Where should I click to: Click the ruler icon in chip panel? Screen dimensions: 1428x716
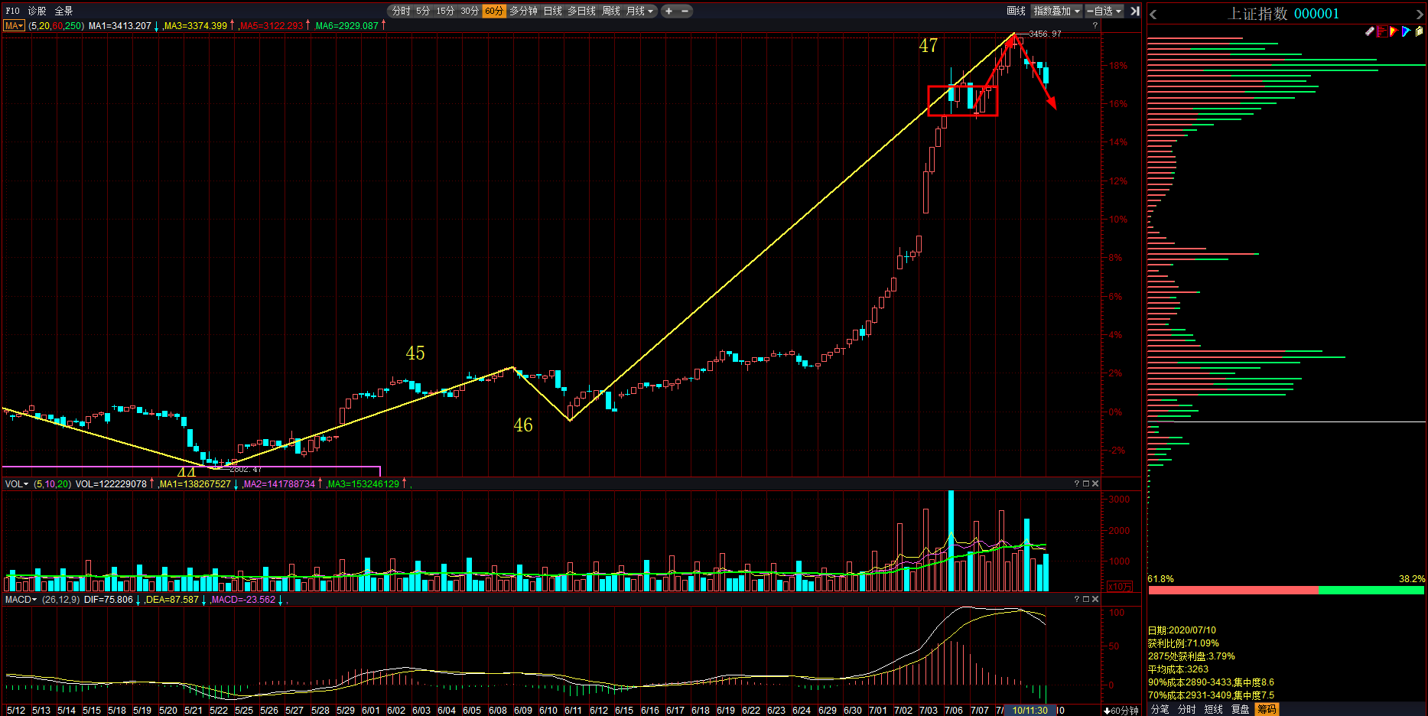point(1370,31)
